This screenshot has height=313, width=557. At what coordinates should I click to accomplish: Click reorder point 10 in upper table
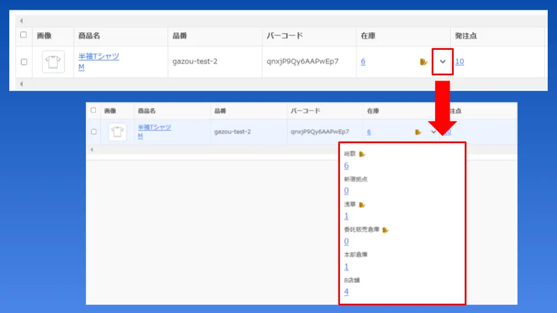(460, 61)
